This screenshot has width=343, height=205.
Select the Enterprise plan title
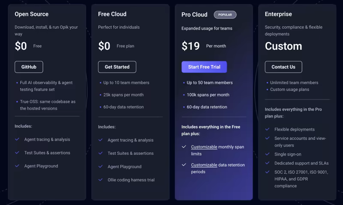278,14
